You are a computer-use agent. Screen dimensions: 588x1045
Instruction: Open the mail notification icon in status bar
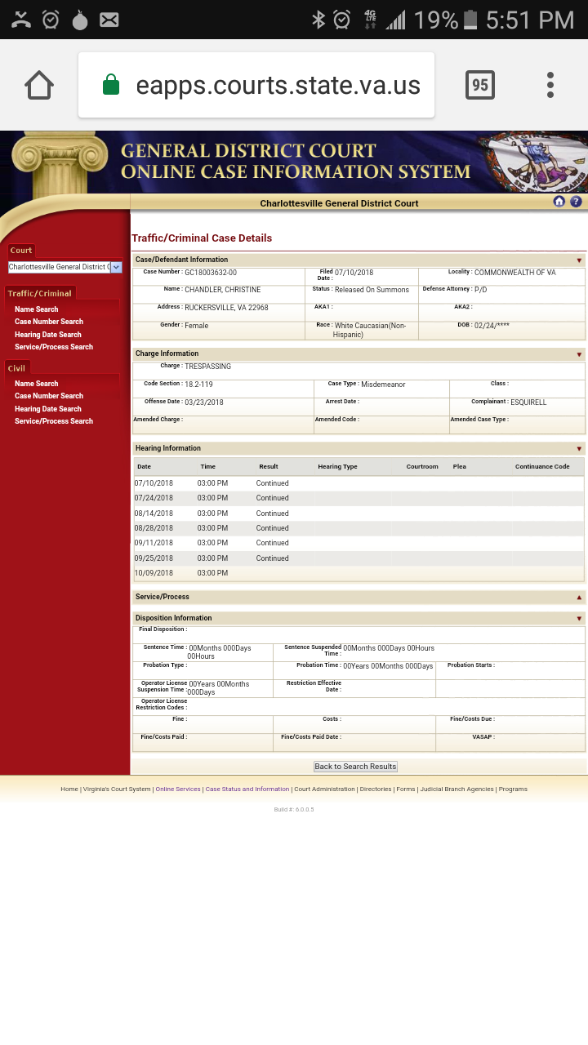coord(109,20)
